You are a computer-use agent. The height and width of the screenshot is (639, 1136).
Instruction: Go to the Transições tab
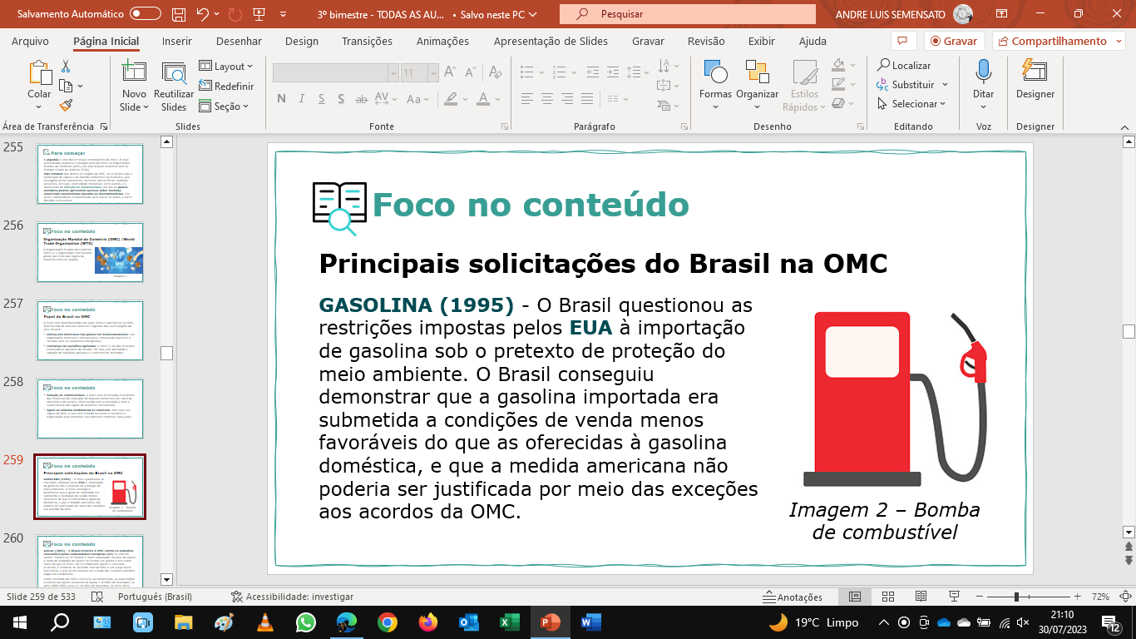coord(367,42)
